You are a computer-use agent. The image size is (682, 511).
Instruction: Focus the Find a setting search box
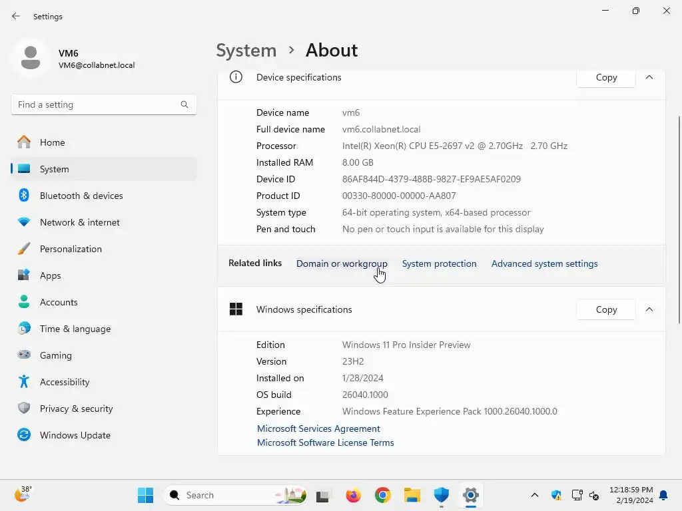(x=103, y=104)
